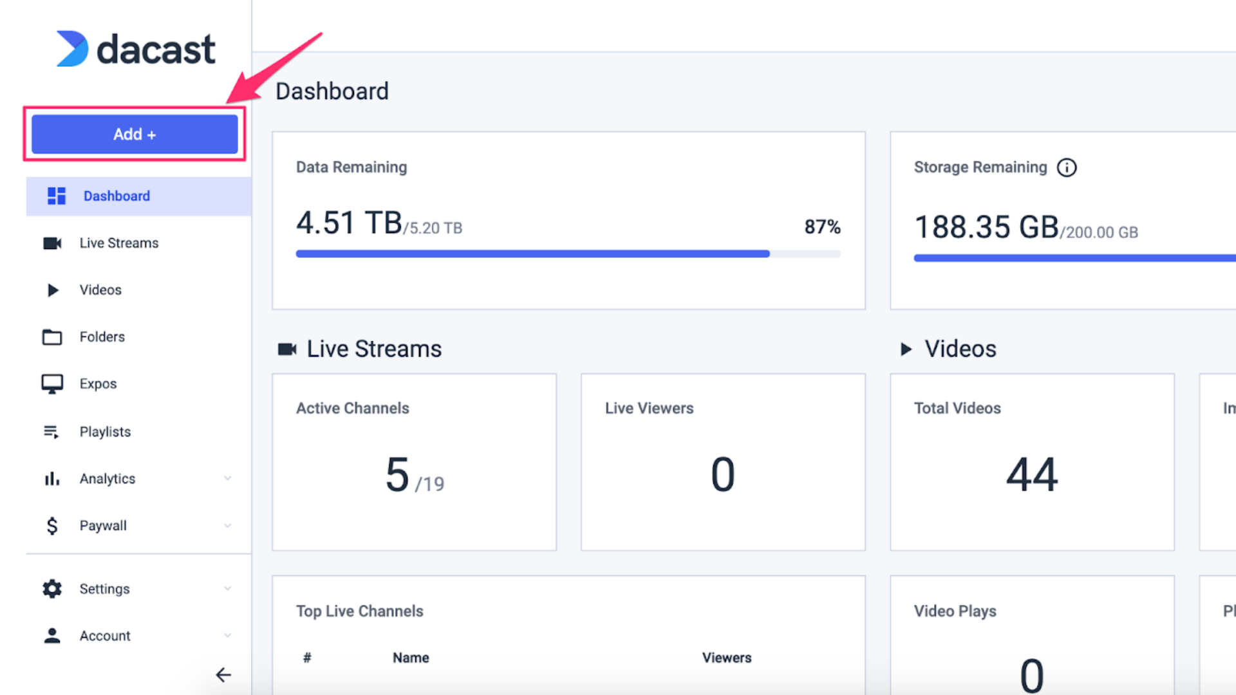The height and width of the screenshot is (695, 1236).
Task: Select the Live Streams camera icon
Action: click(52, 243)
